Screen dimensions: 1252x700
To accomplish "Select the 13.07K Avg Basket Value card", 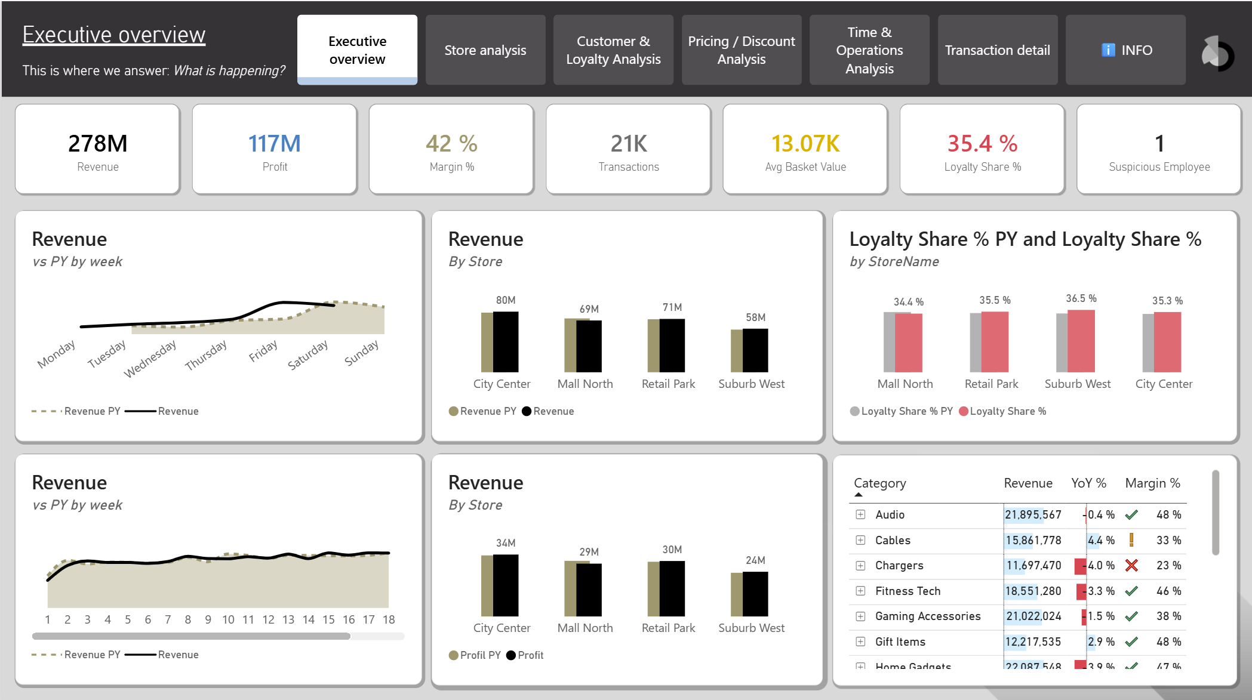I will (805, 149).
